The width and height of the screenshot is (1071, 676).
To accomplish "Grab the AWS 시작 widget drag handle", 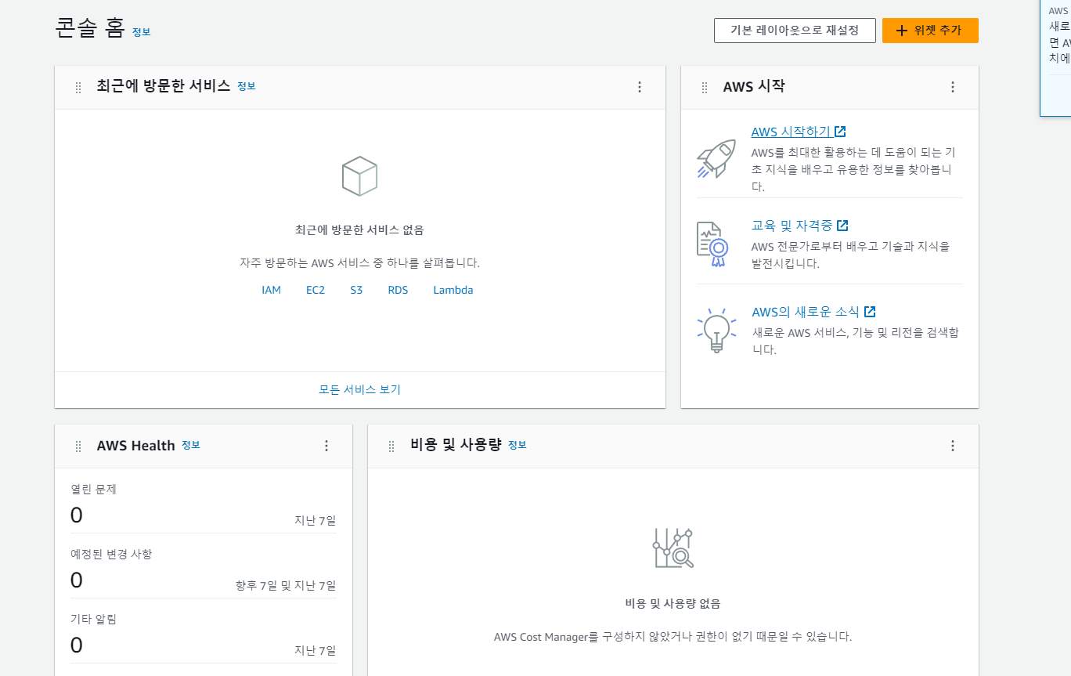I will [705, 88].
